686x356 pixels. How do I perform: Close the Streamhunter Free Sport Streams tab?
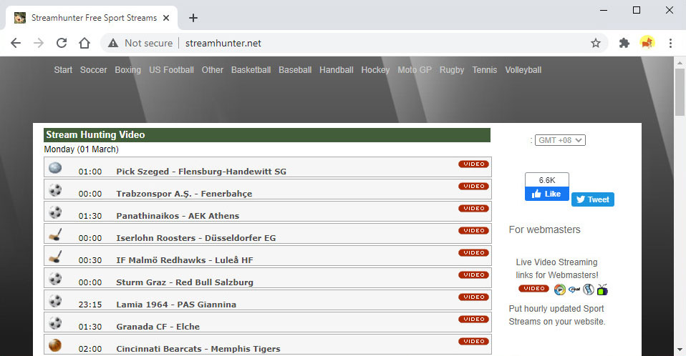point(166,18)
